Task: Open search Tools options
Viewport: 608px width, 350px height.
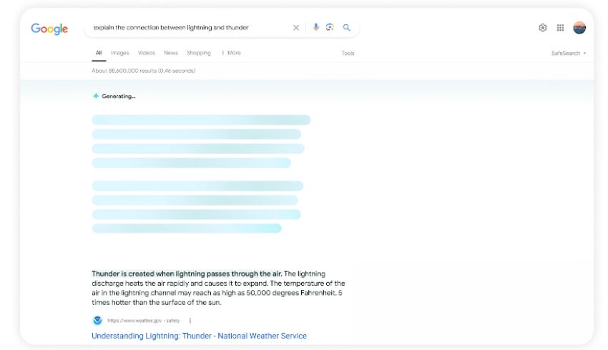Action: 348,54
